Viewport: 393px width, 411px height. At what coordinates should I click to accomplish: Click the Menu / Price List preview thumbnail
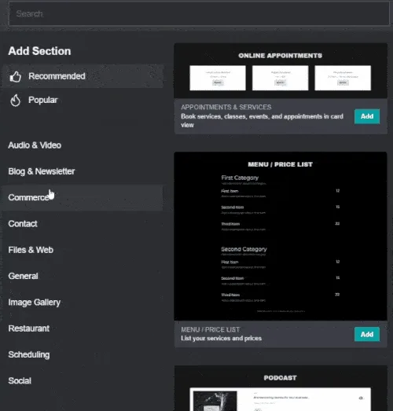281,236
